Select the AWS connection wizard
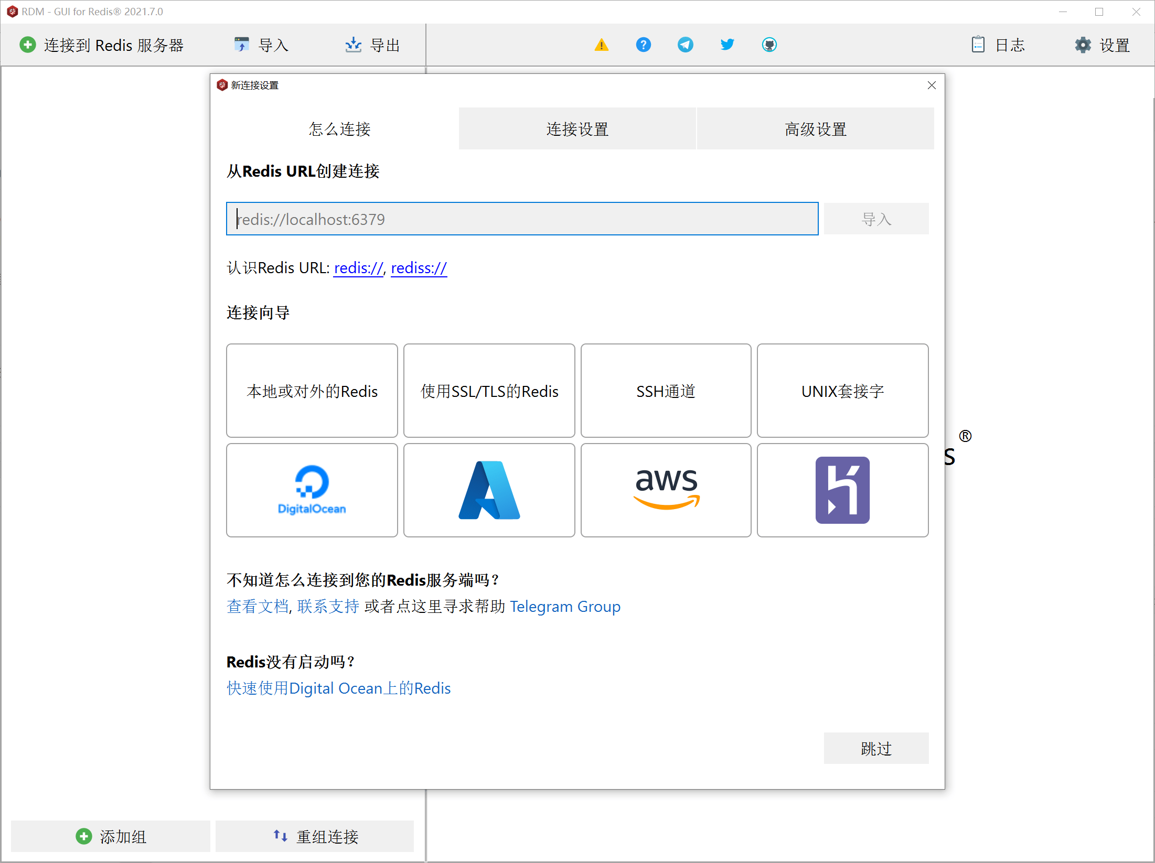This screenshot has height=863, width=1155. pyautogui.click(x=666, y=490)
